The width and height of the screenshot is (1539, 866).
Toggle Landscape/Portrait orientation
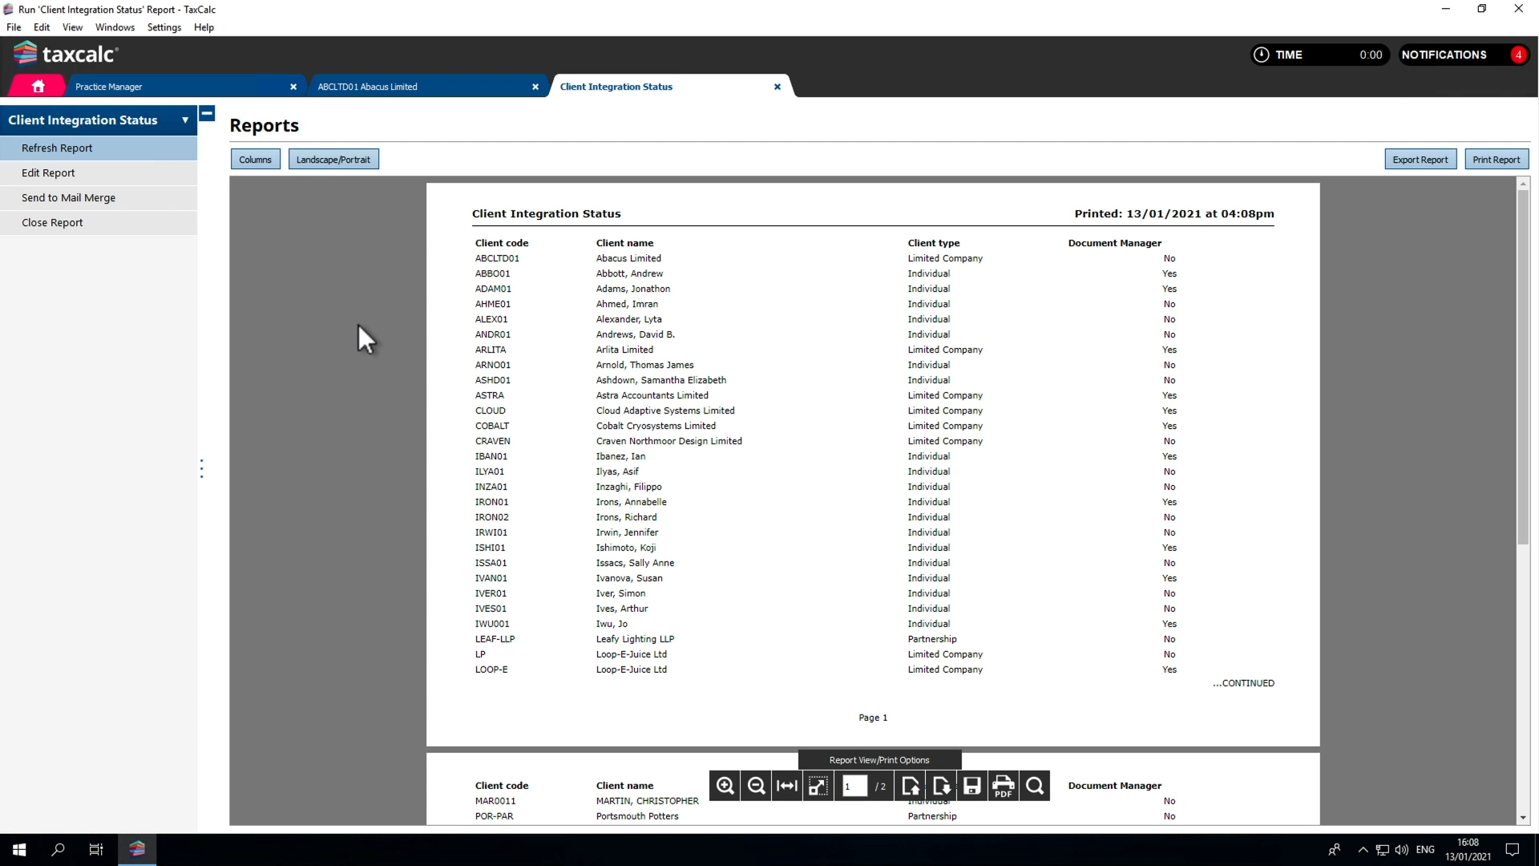(x=333, y=160)
